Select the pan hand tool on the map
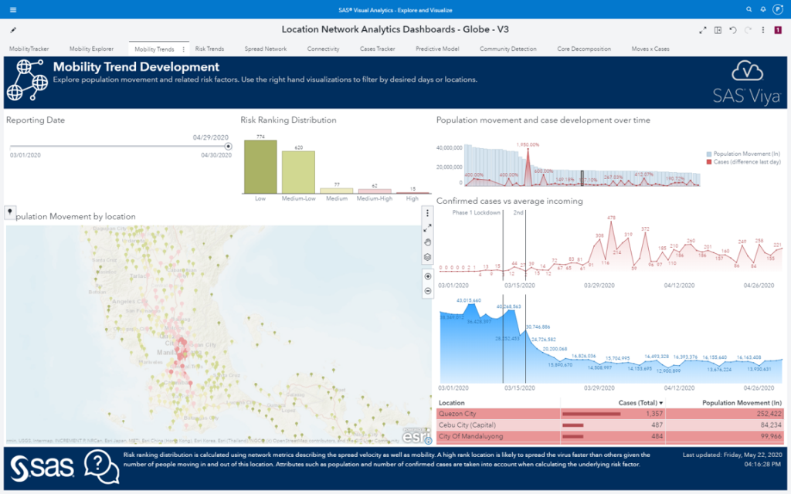This screenshot has height=494, width=791. (426, 242)
